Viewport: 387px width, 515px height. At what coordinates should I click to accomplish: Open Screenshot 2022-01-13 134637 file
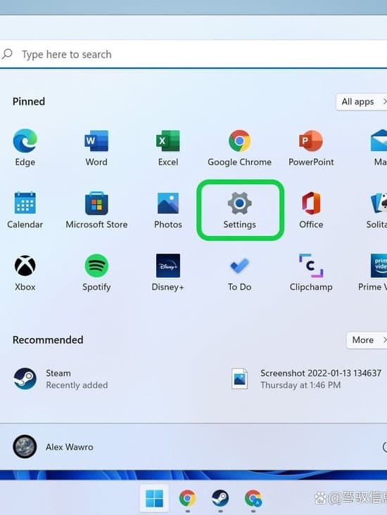pyautogui.click(x=307, y=379)
